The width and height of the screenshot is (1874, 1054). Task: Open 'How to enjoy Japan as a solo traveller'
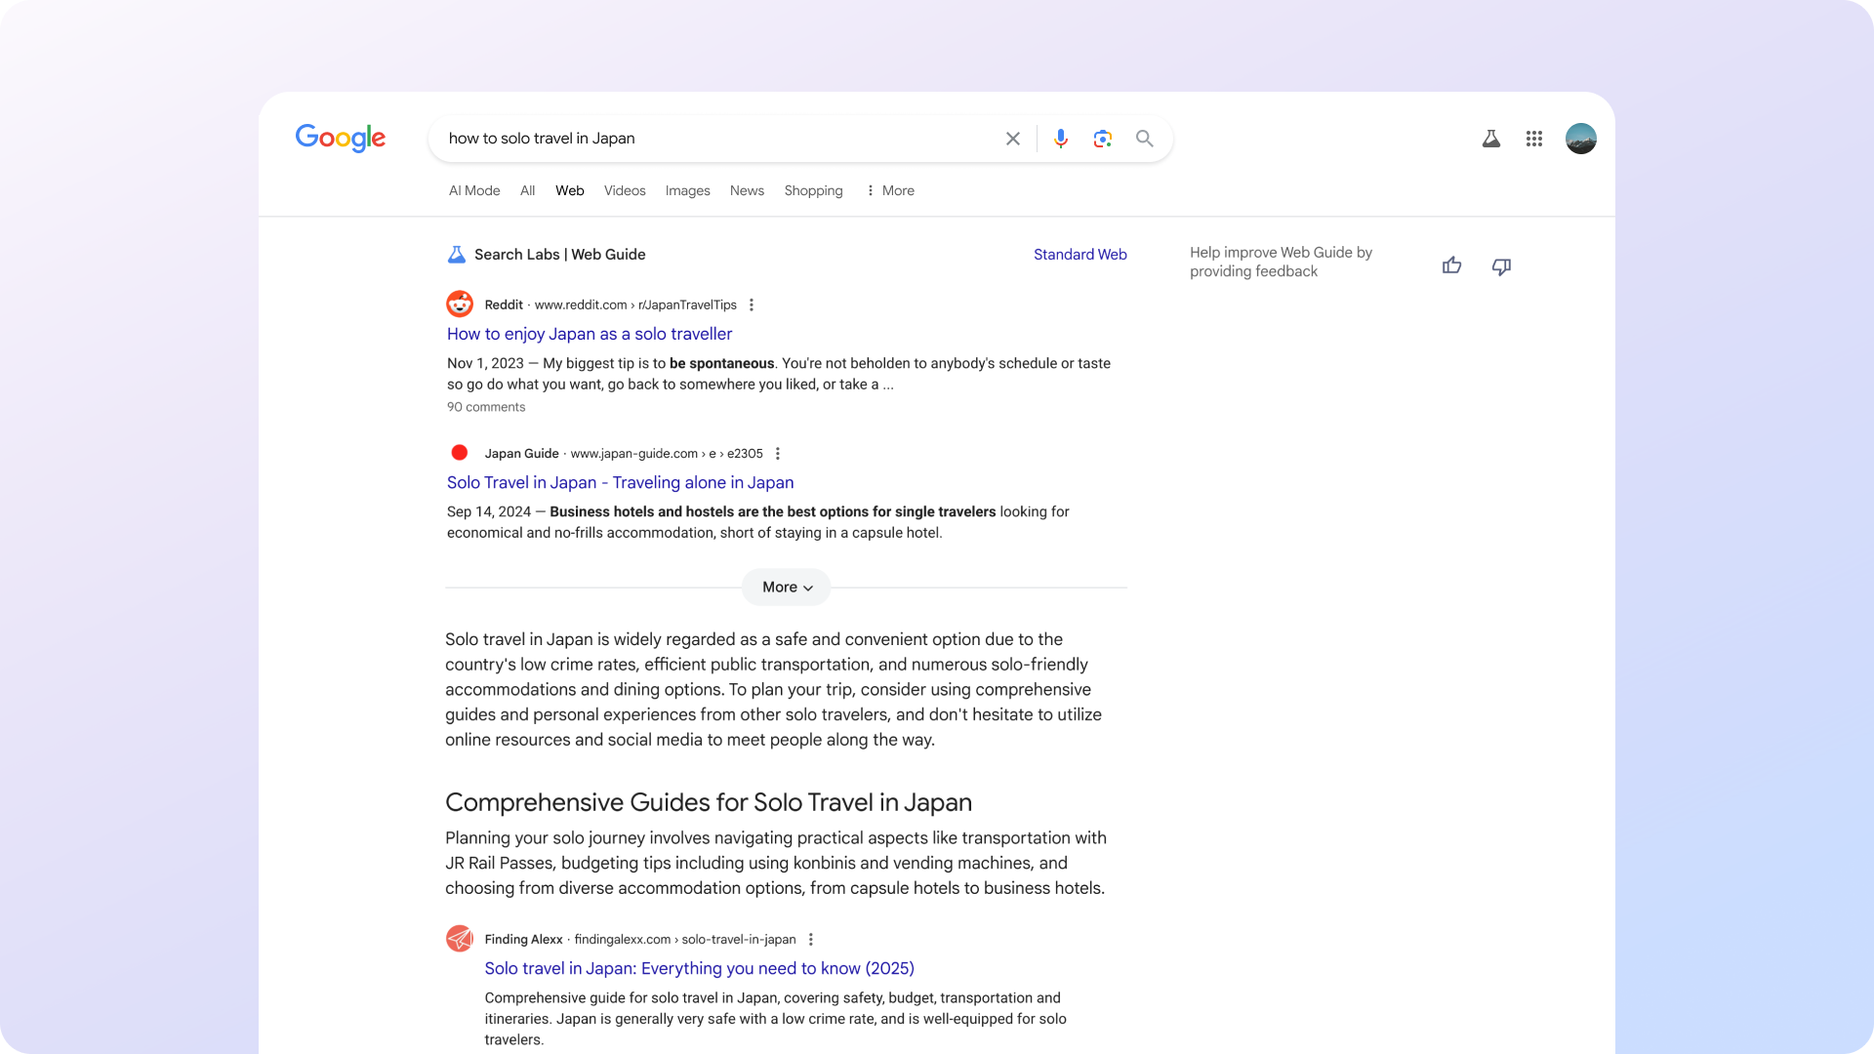(x=589, y=334)
